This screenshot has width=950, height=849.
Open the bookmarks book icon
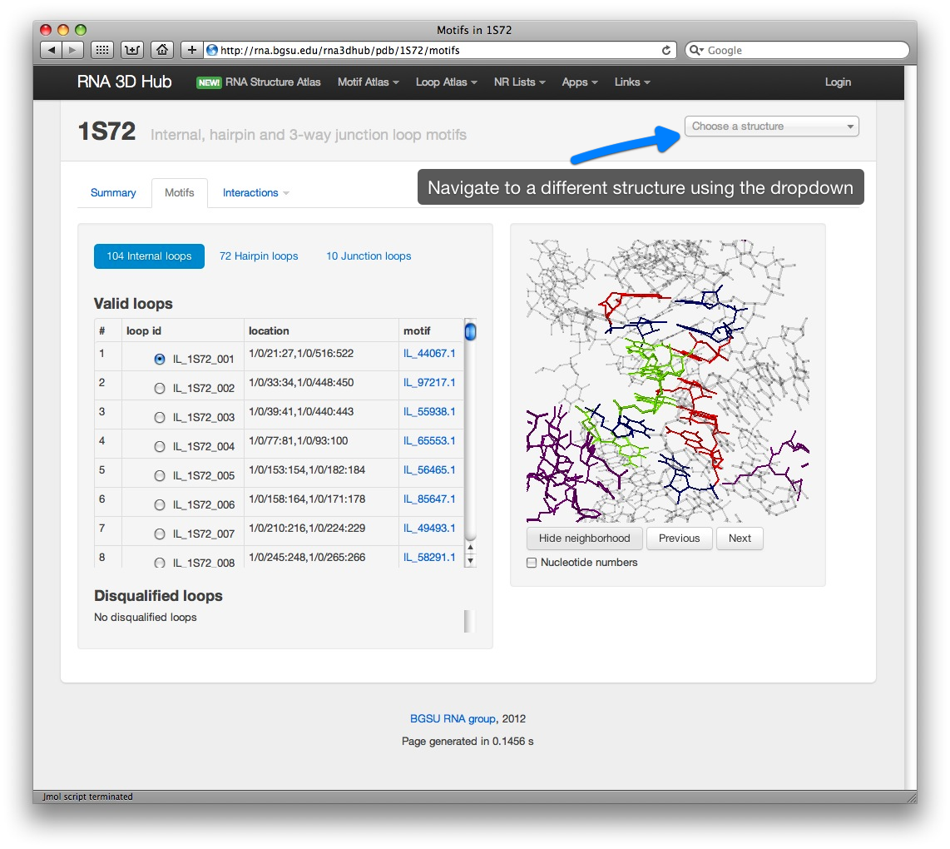[131, 50]
